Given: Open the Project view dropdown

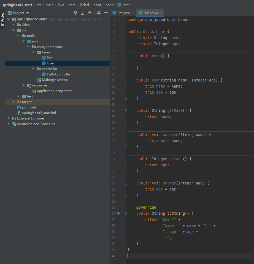Looking at the screenshot, I should [x=28, y=13].
